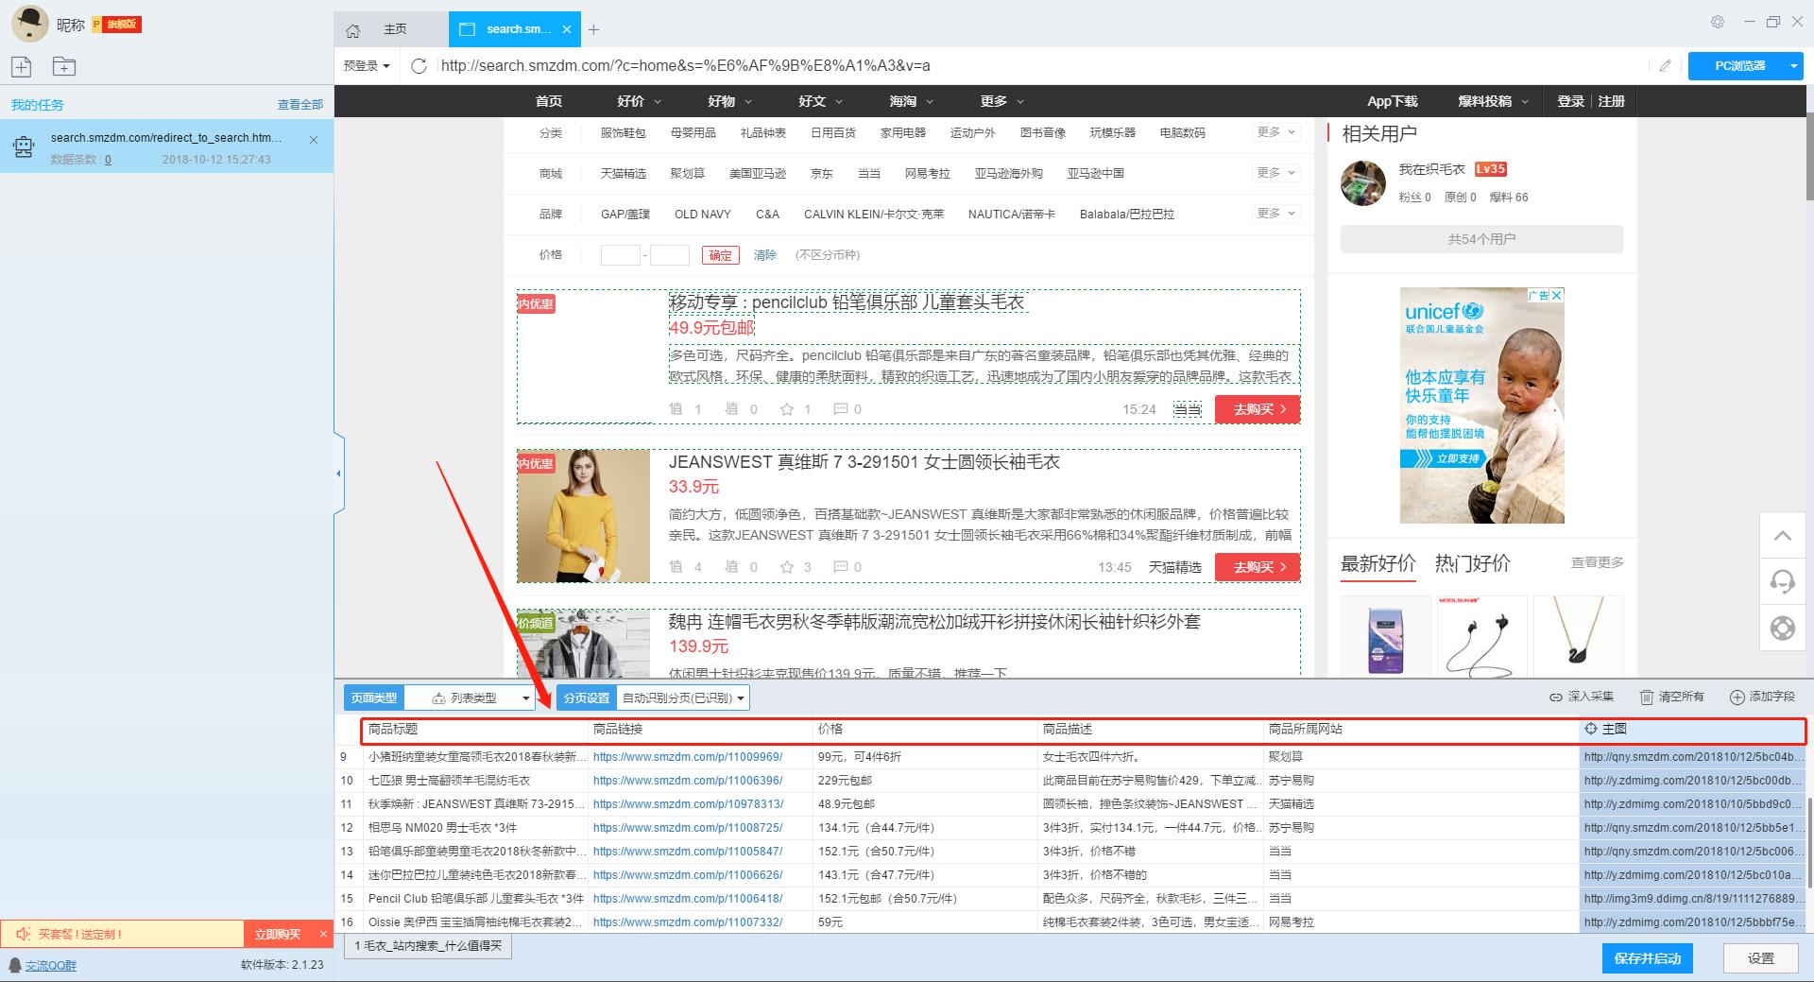Click 清空所有 trash button

pyautogui.click(x=1671, y=697)
